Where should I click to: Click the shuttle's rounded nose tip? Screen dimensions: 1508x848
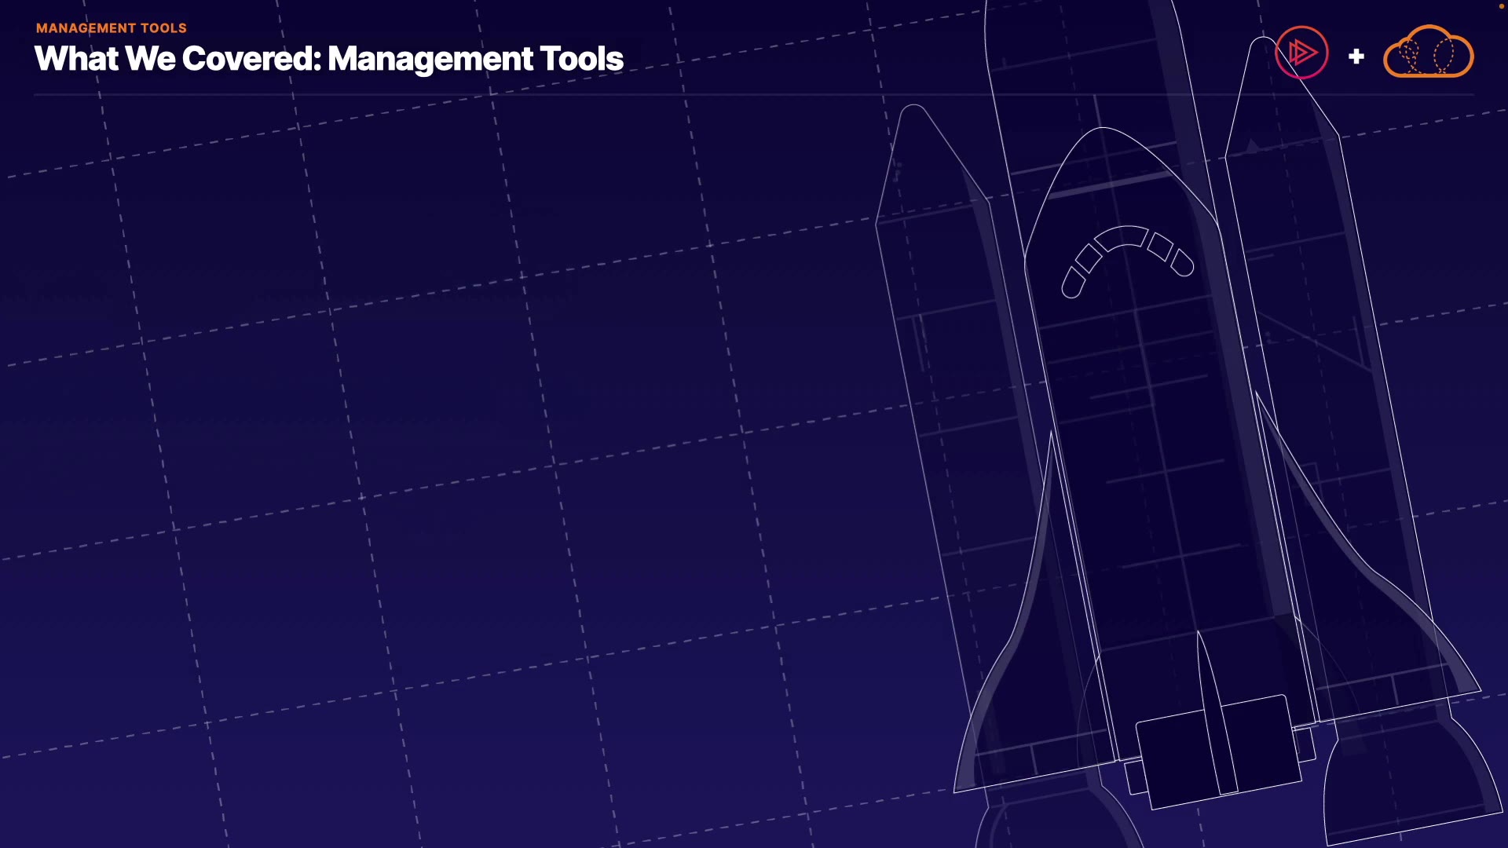(1104, 141)
